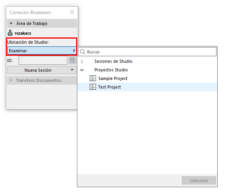Collapse Proyectos Studio chevron
Image resolution: width=225 pixels, height=195 pixels.
click(x=82, y=70)
